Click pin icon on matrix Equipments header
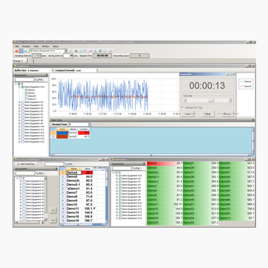 (x=144, y=163)
